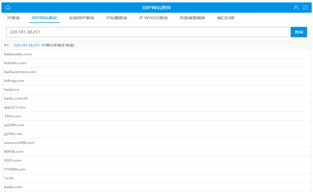Select the bdstatic.com row
This screenshot has width=313, height=195.
157,63
